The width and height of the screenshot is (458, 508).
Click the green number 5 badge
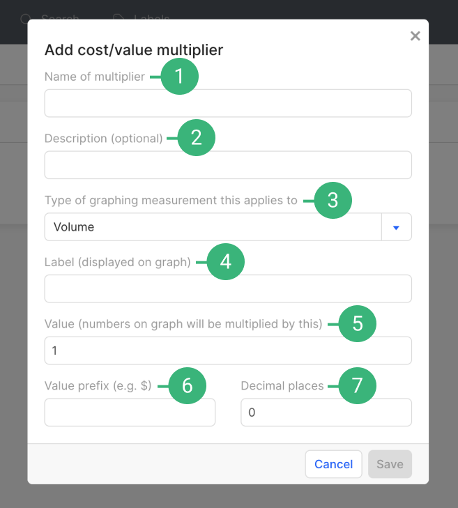tap(358, 323)
